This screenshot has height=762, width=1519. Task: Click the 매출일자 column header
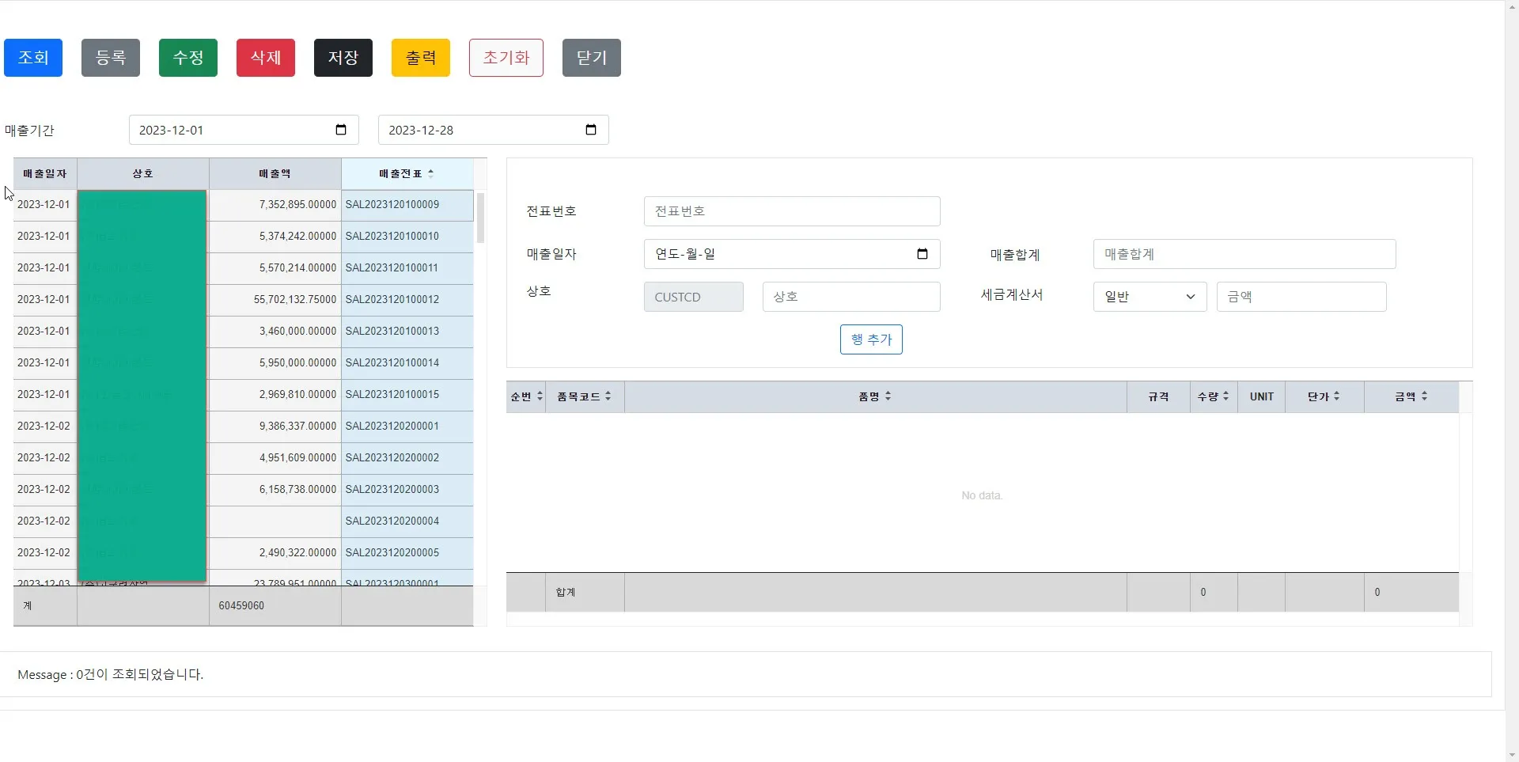[x=45, y=173]
